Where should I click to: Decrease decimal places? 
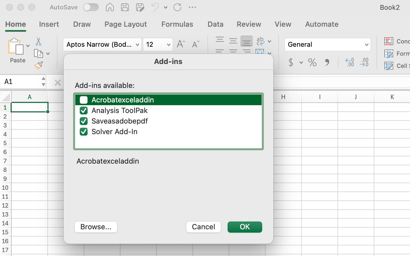(x=364, y=62)
